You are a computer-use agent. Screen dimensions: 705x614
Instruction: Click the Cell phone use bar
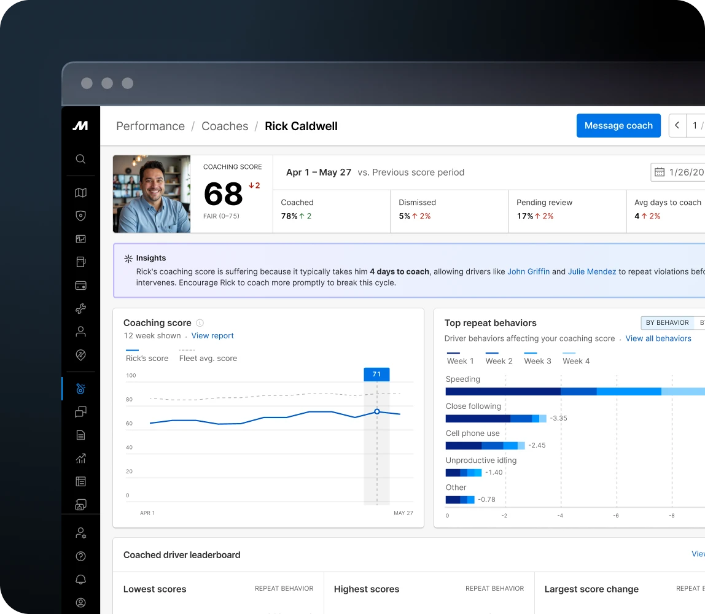point(485,445)
